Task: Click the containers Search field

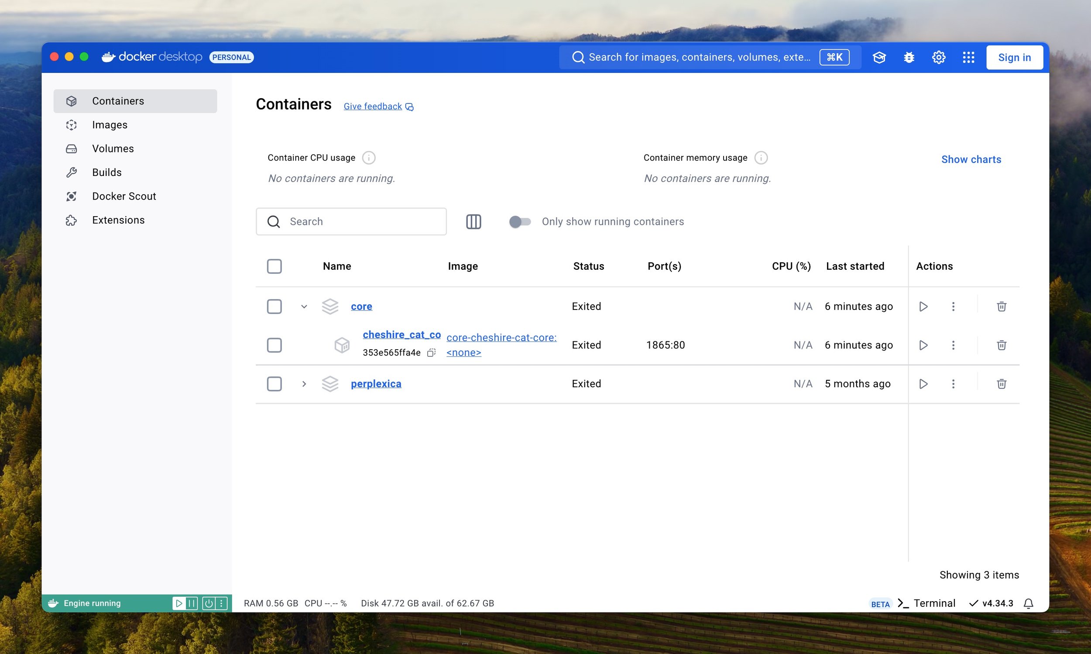Action: click(x=351, y=222)
